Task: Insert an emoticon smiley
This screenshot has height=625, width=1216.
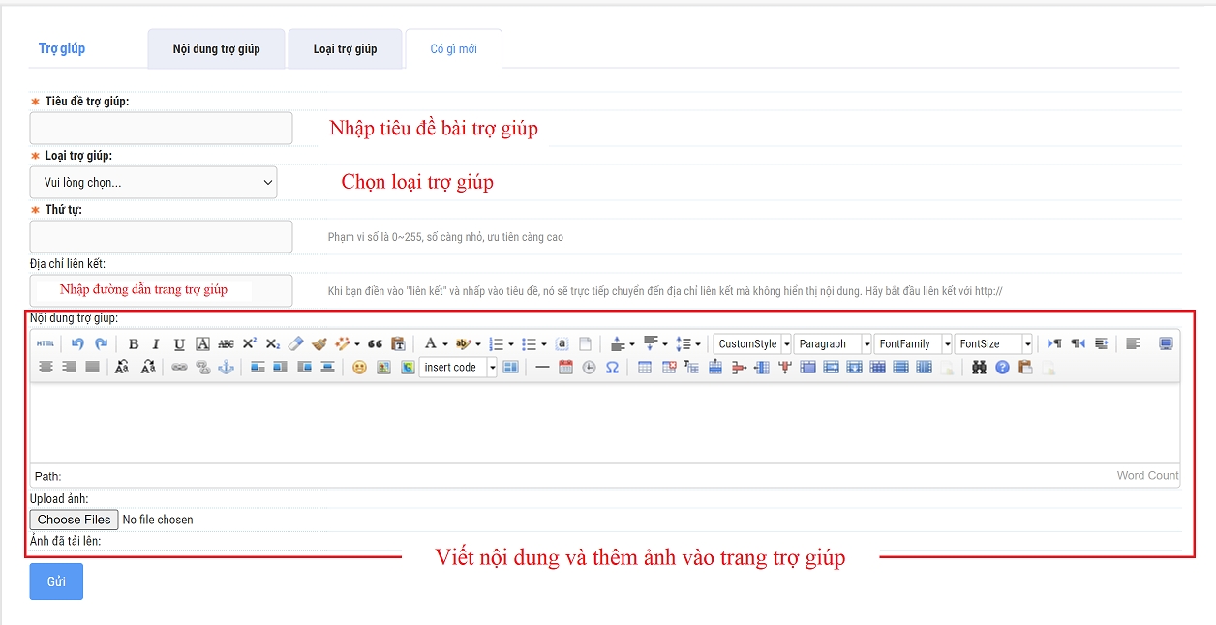Action: click(x=359, y=368)
